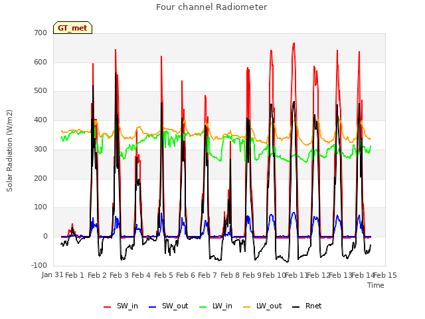Click the red SW_in legend color marker
This screenshot has height=319, width=425.
pos(108,307)
